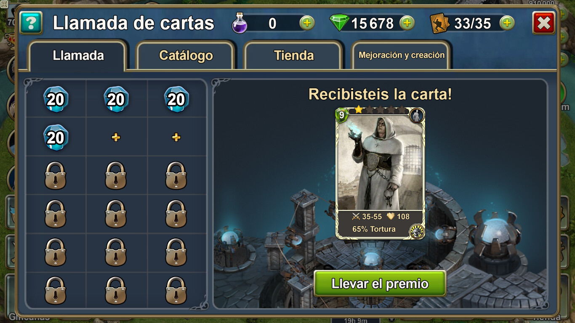Go to Mejoración y creación tab
The width and height of the screenshot is (575, 323).
click(x=402, y=55)
